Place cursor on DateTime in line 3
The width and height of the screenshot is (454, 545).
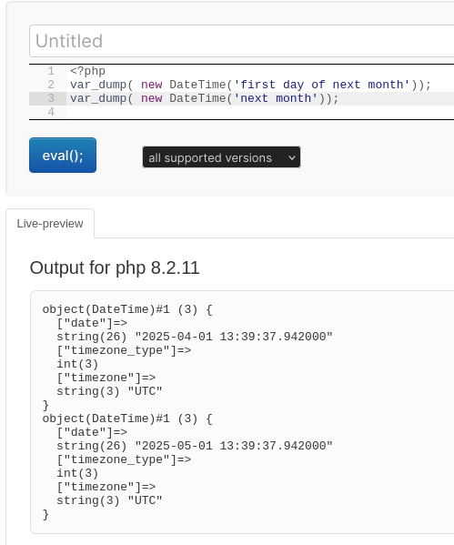[197, 98]
